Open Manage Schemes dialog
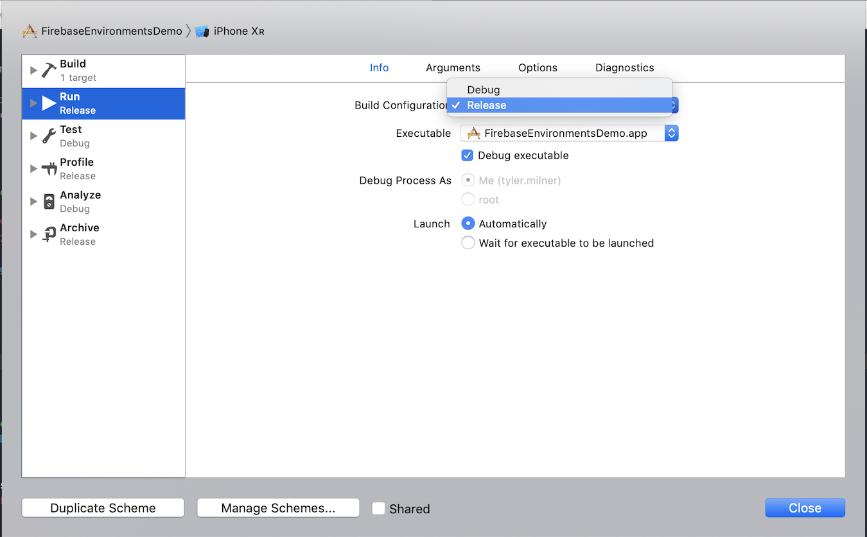 click(278, 507)
